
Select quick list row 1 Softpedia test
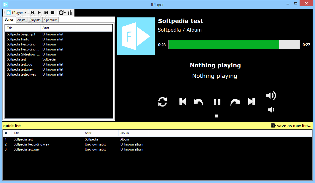(157, 139)
